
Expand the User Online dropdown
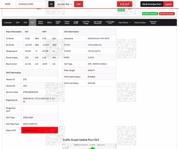click(124, 23)
